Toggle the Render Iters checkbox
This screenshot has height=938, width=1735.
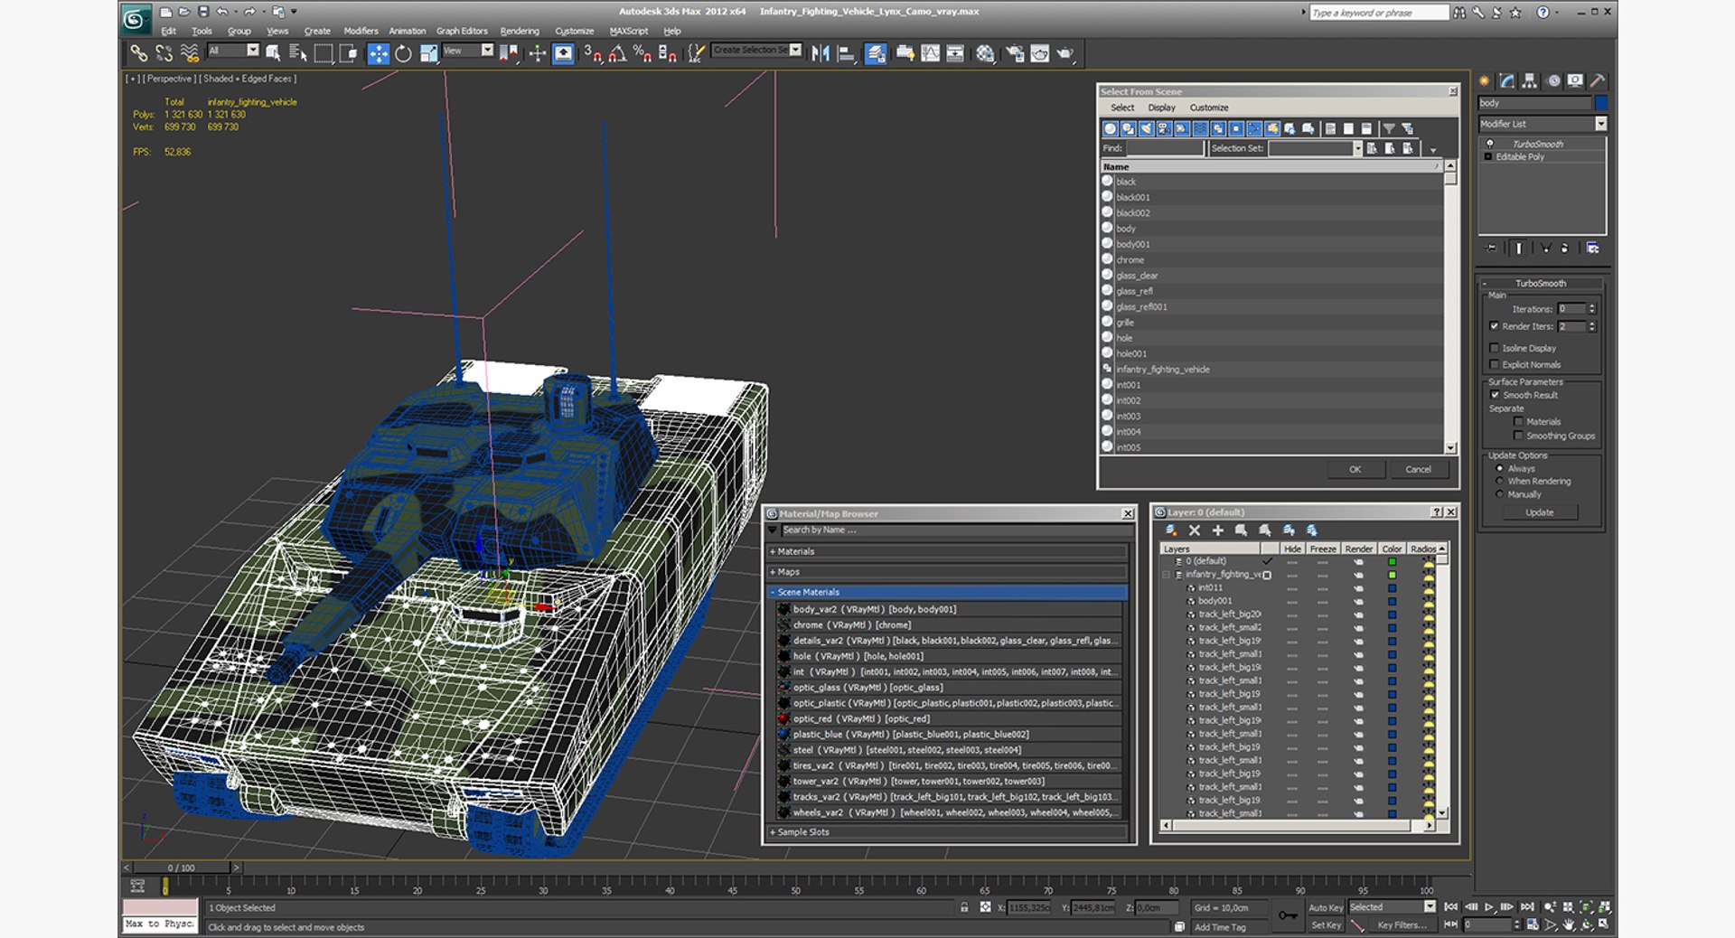point(1494,326)
